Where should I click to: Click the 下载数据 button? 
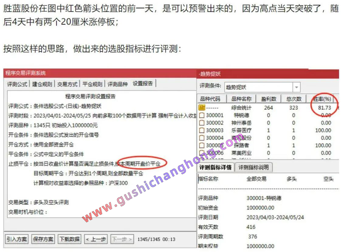coord(70,239)
